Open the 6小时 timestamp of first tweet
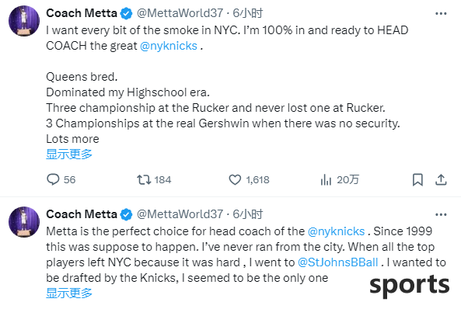461x309 pixels. (248, 13)
